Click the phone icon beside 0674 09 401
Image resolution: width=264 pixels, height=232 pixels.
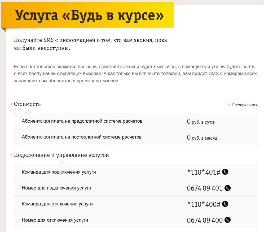tap(227, 188)
